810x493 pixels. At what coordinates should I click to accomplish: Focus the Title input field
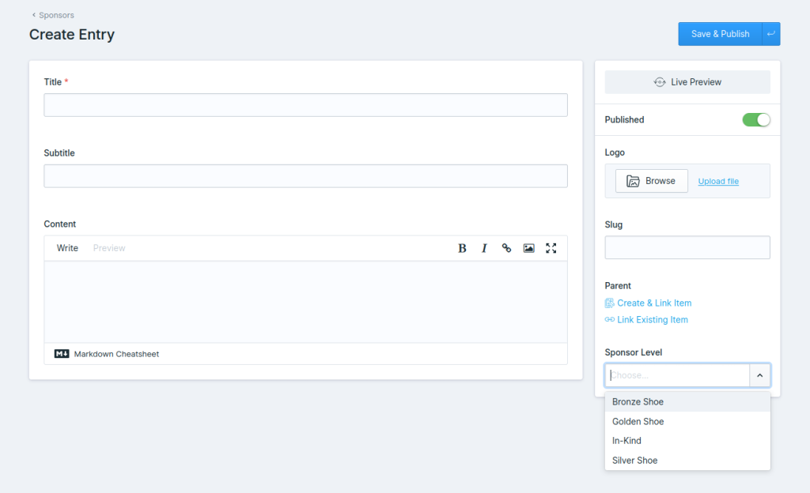point(305,105)
